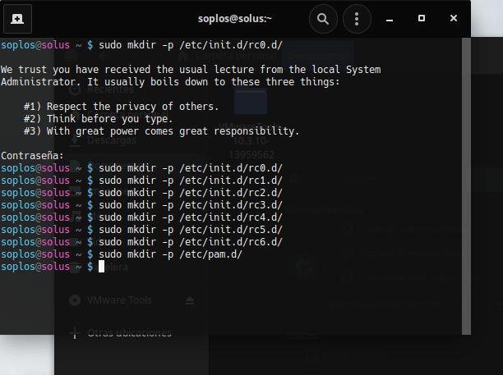503x375 pixels.
Task: Tick "Incluir puntero" checkbox in screenshot dialog
Action: coord(311,354)
